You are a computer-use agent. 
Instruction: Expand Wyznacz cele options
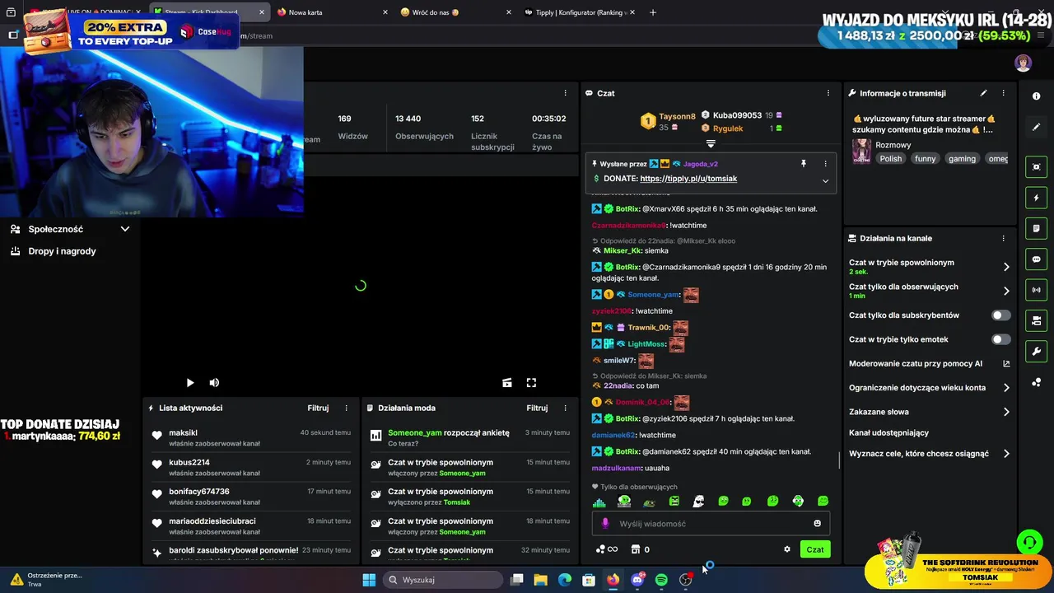tap(1006, 454)
